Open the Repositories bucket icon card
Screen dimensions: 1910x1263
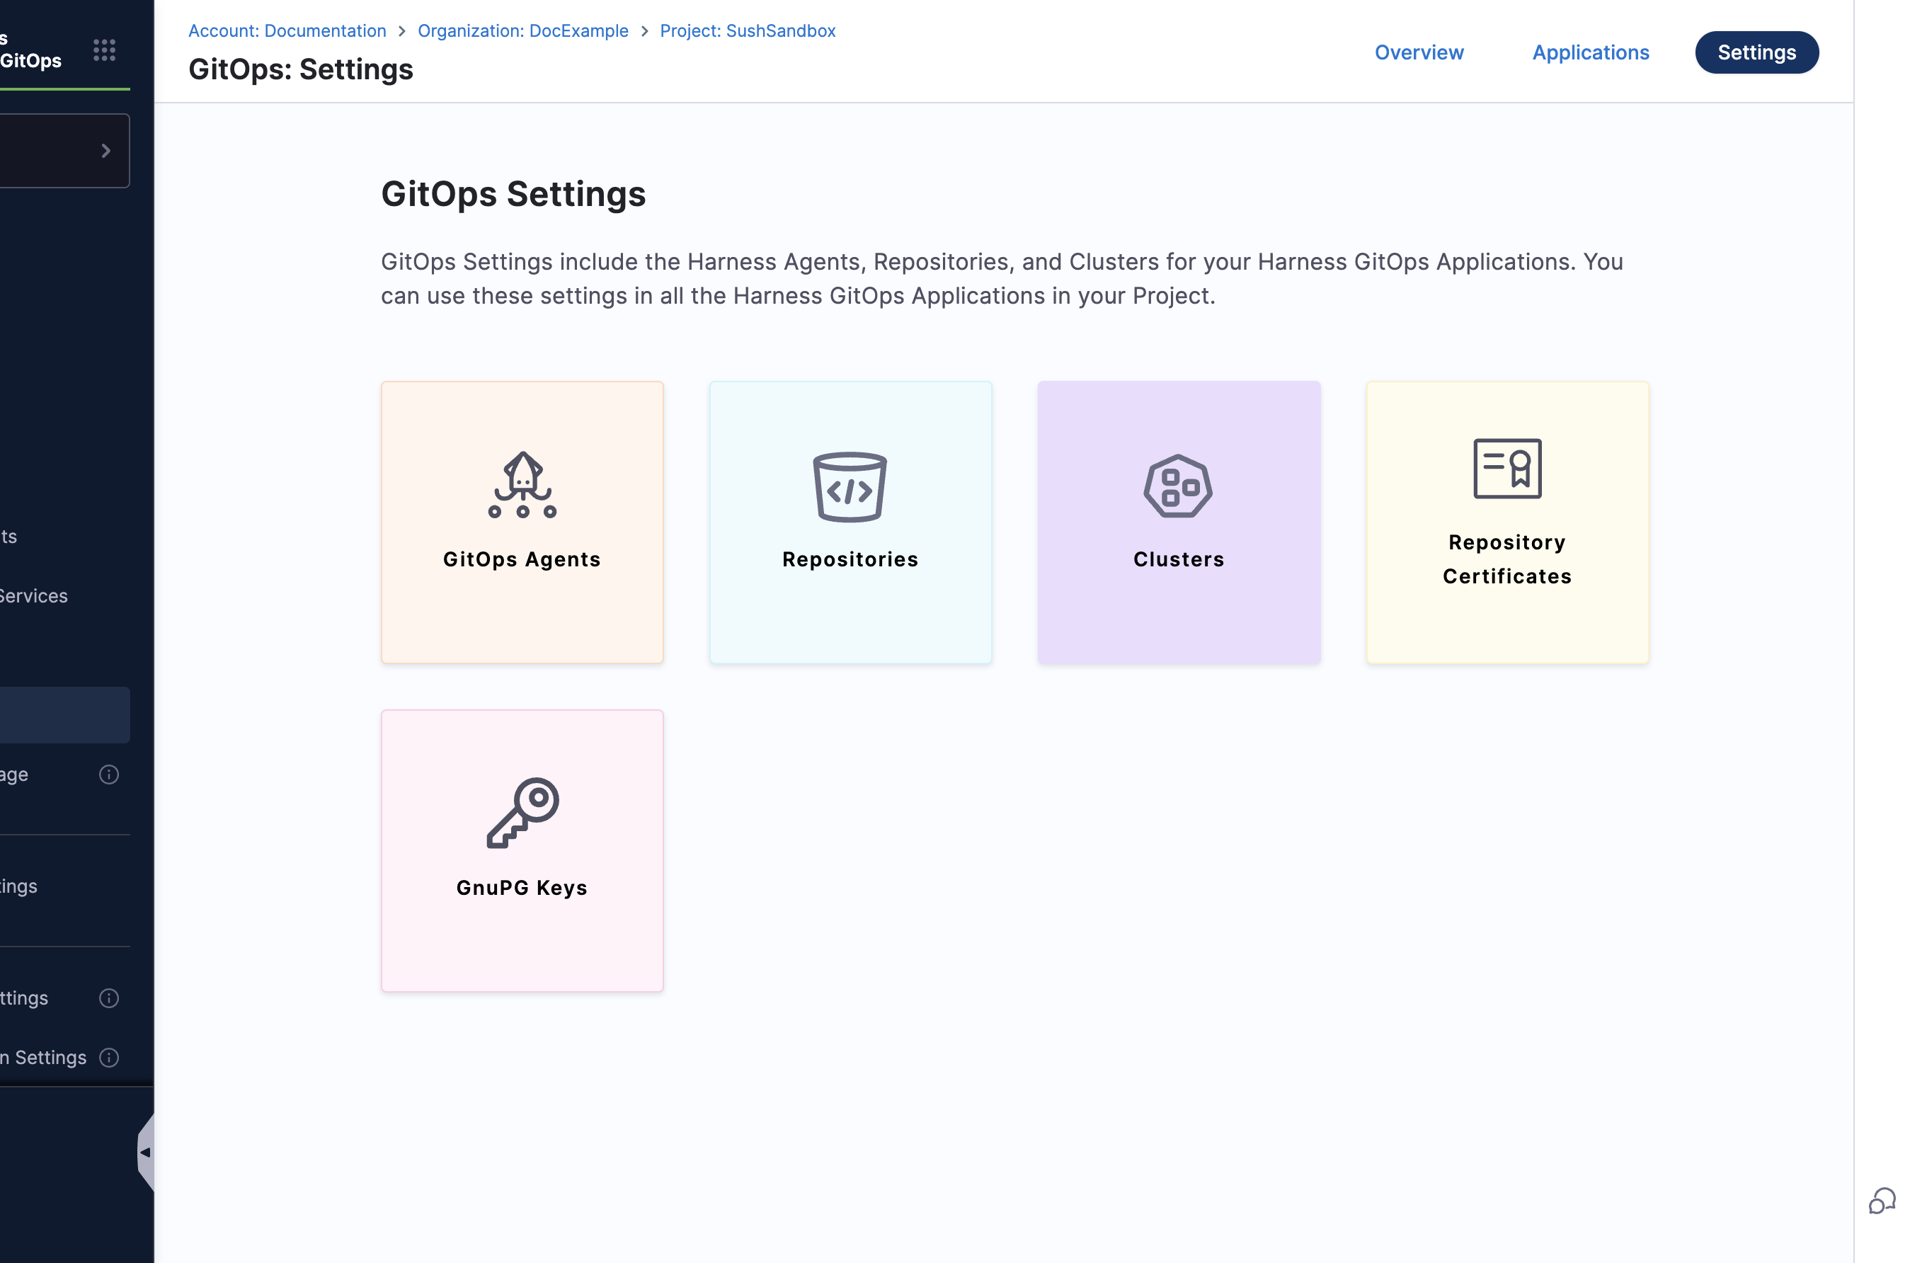click(x=850, y=522)
